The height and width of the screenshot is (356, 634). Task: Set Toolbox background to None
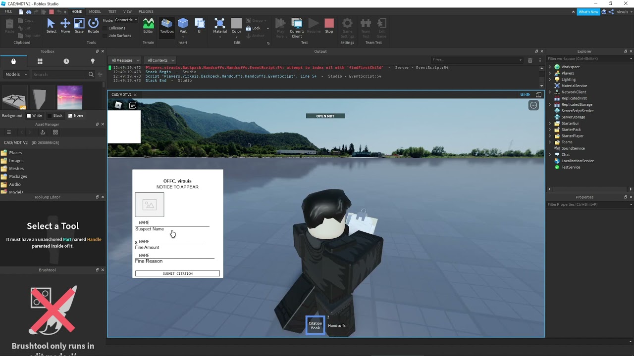[x=75, y=115]
